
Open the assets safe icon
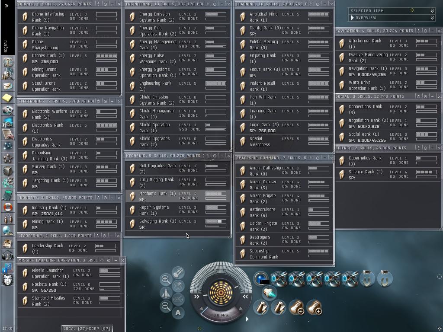8,170
